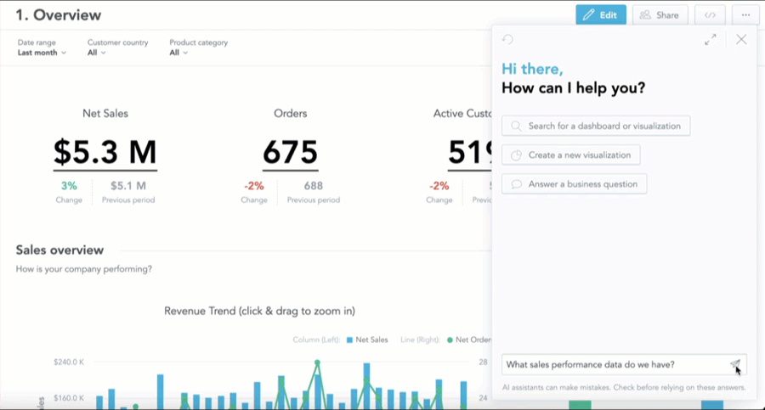Click the Sales overview section heading
The image size is (765, 410).
click(x=59, y=250)
